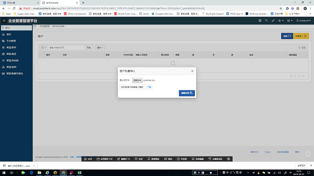Click the Edit Page 74 developer toolbar button
The width and height of the screenshot is (314, 176).
tap(124, 159)
